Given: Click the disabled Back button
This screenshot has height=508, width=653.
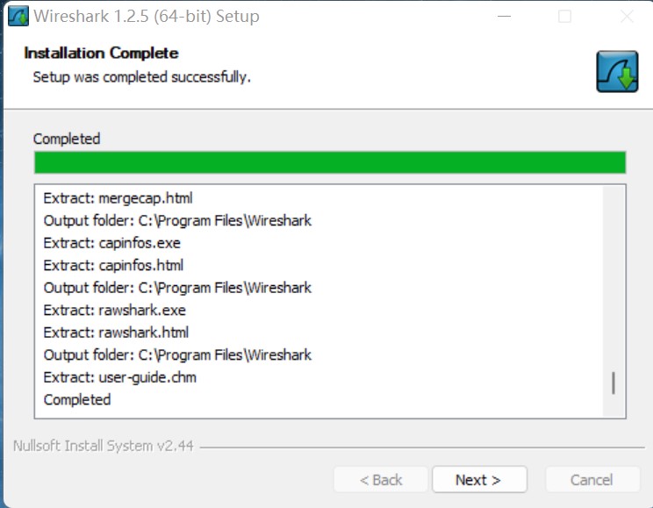Looking at the screenshot, I should click(x=381, y=480).
